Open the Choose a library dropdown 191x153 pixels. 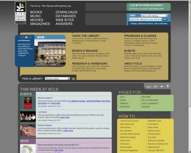[x=57, y=79]
